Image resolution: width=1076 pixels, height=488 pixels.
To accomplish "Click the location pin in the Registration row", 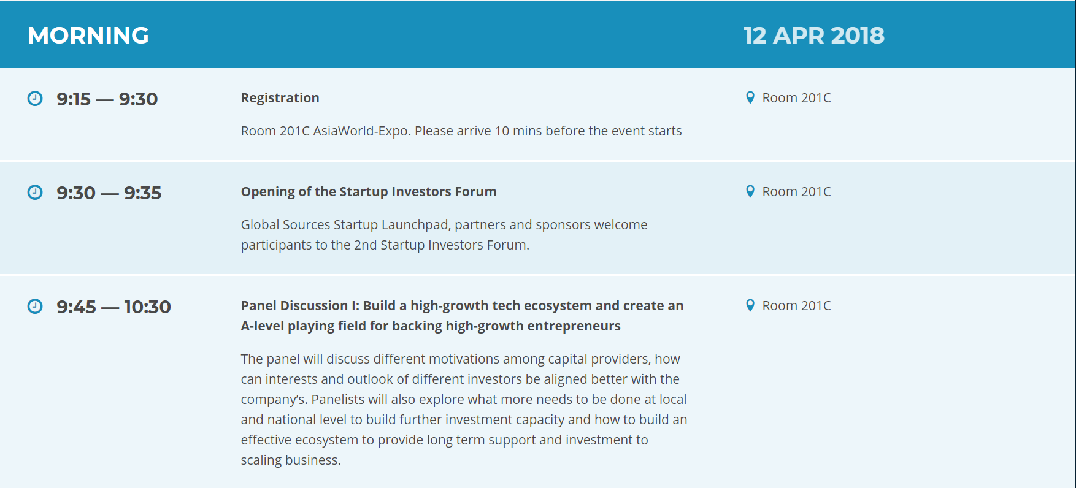I will [x=750, y=97].
